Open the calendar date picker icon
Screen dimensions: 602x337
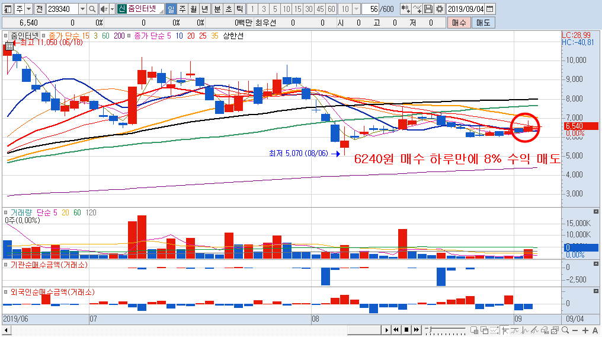pos(490,9)
